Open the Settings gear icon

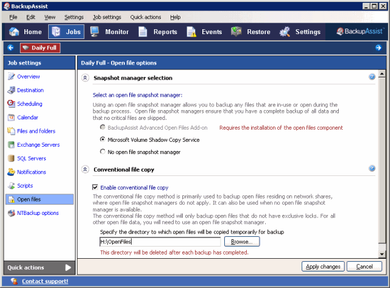click(x=285, y=32)
